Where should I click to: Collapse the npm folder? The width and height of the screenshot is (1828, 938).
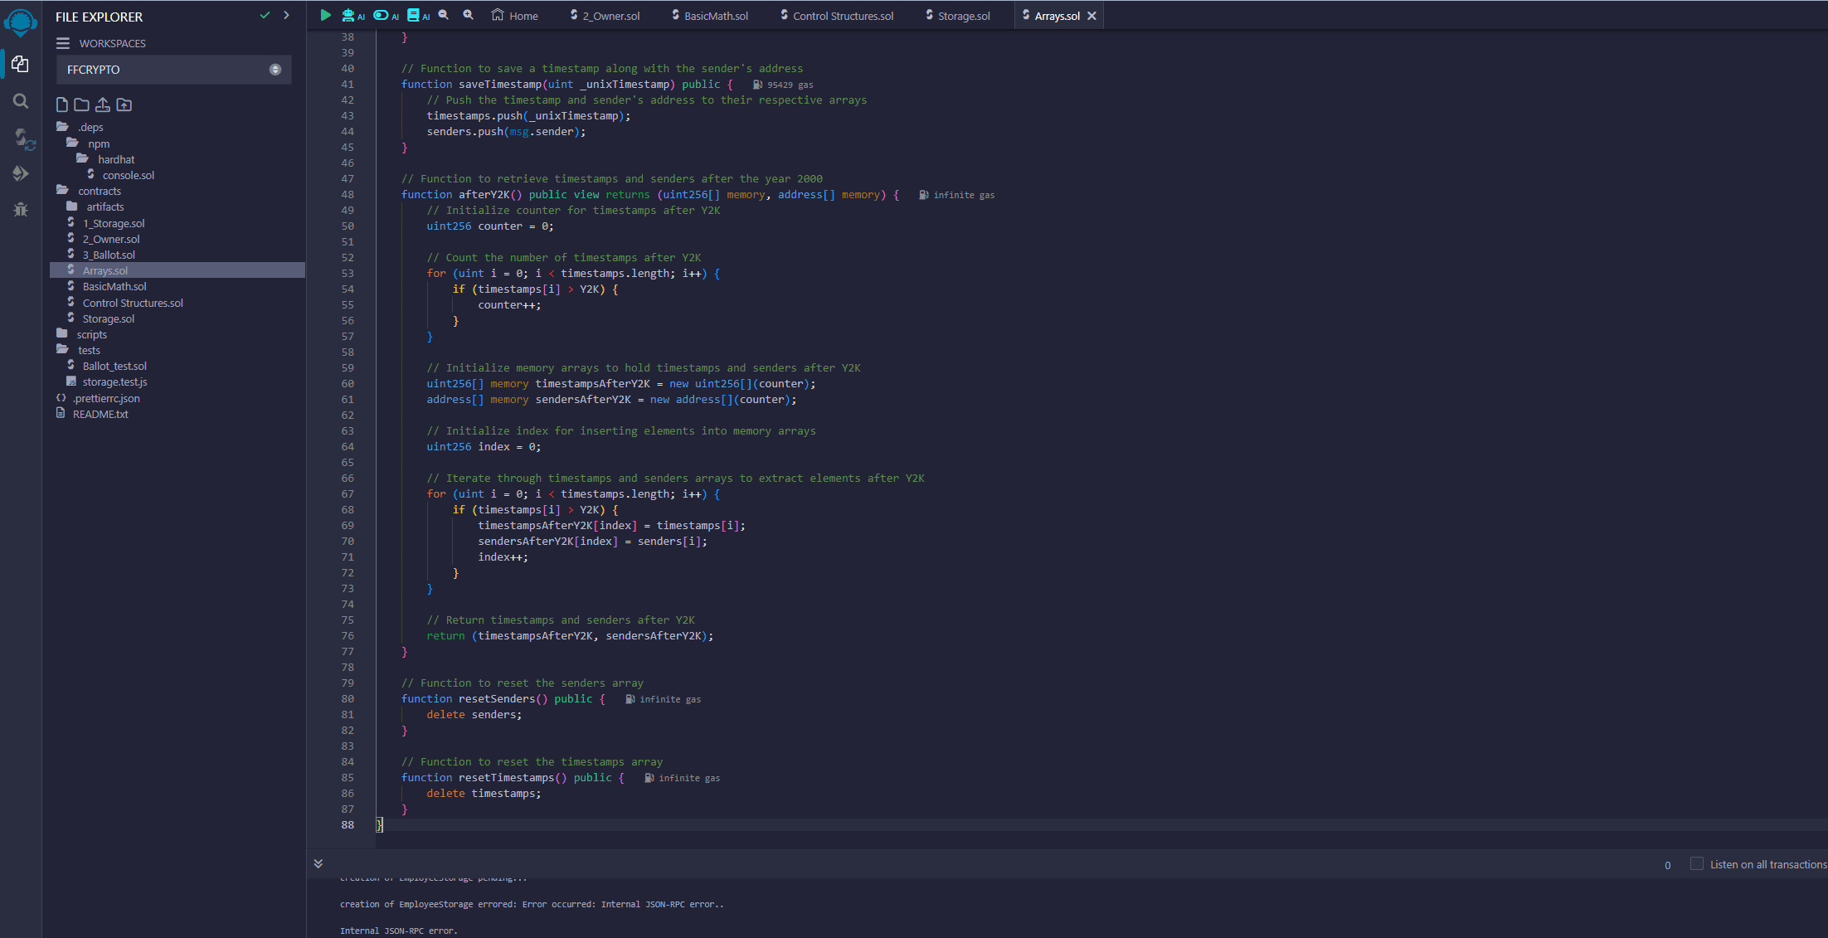pos(88,143)
